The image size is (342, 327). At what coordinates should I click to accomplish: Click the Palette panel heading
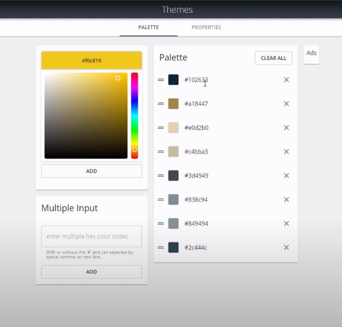tap(173, 58)
